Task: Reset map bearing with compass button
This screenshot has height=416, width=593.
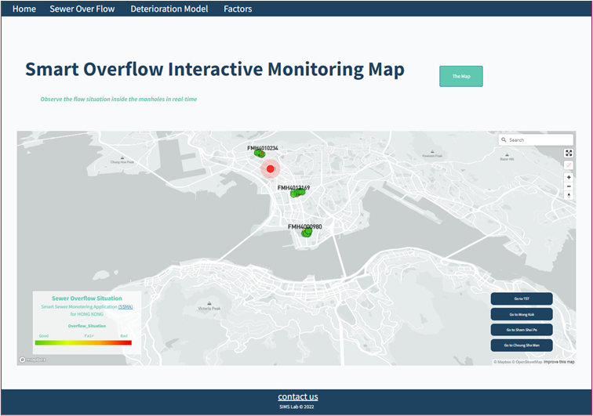Action: tap(569, 196)
